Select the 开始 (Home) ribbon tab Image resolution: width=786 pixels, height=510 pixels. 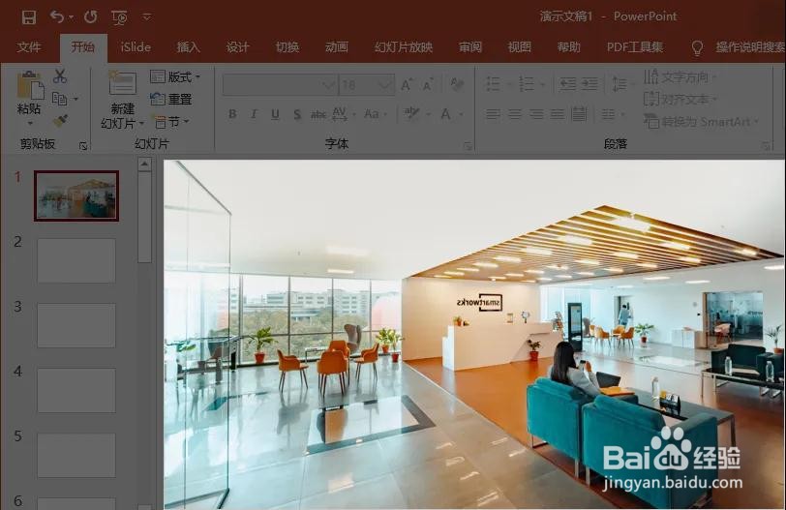pyautogui.click(x=82, y=47)
